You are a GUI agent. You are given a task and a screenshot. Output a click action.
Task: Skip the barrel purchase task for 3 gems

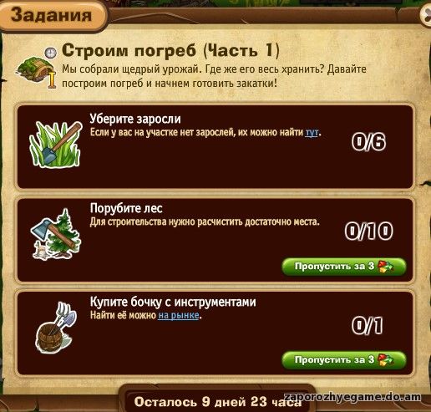344,360
